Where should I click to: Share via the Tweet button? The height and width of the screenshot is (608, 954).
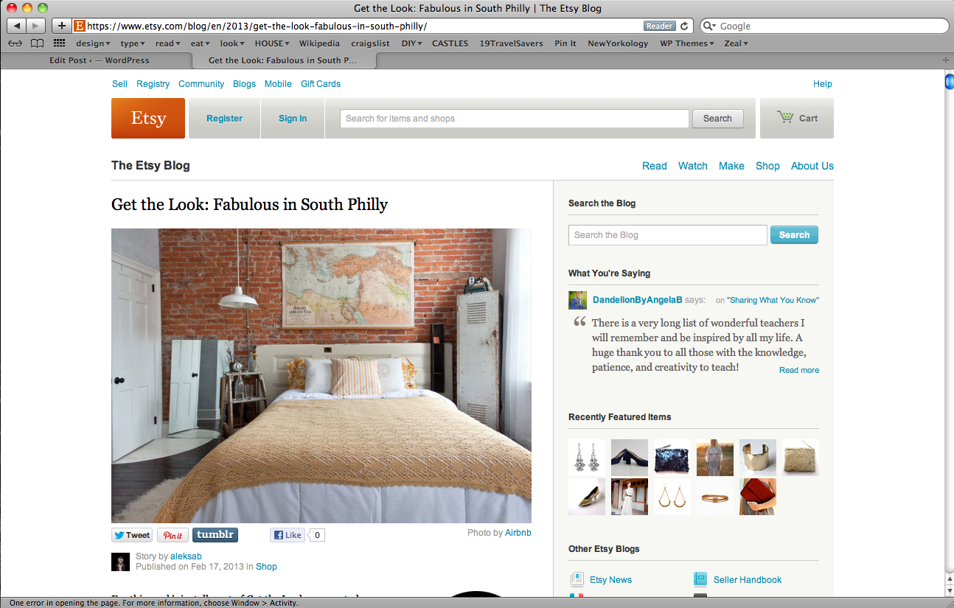click(x=132, y=535)
